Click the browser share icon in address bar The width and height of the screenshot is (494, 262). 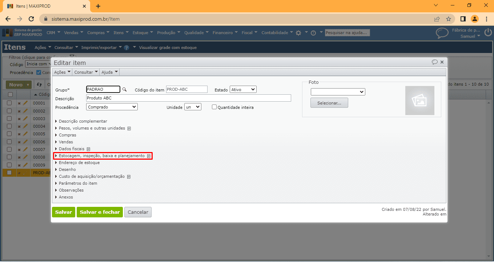tap(437, 19)
